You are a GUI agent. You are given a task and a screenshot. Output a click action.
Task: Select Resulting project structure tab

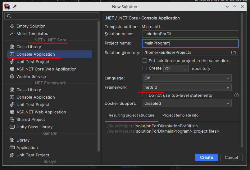coord(131,115)
